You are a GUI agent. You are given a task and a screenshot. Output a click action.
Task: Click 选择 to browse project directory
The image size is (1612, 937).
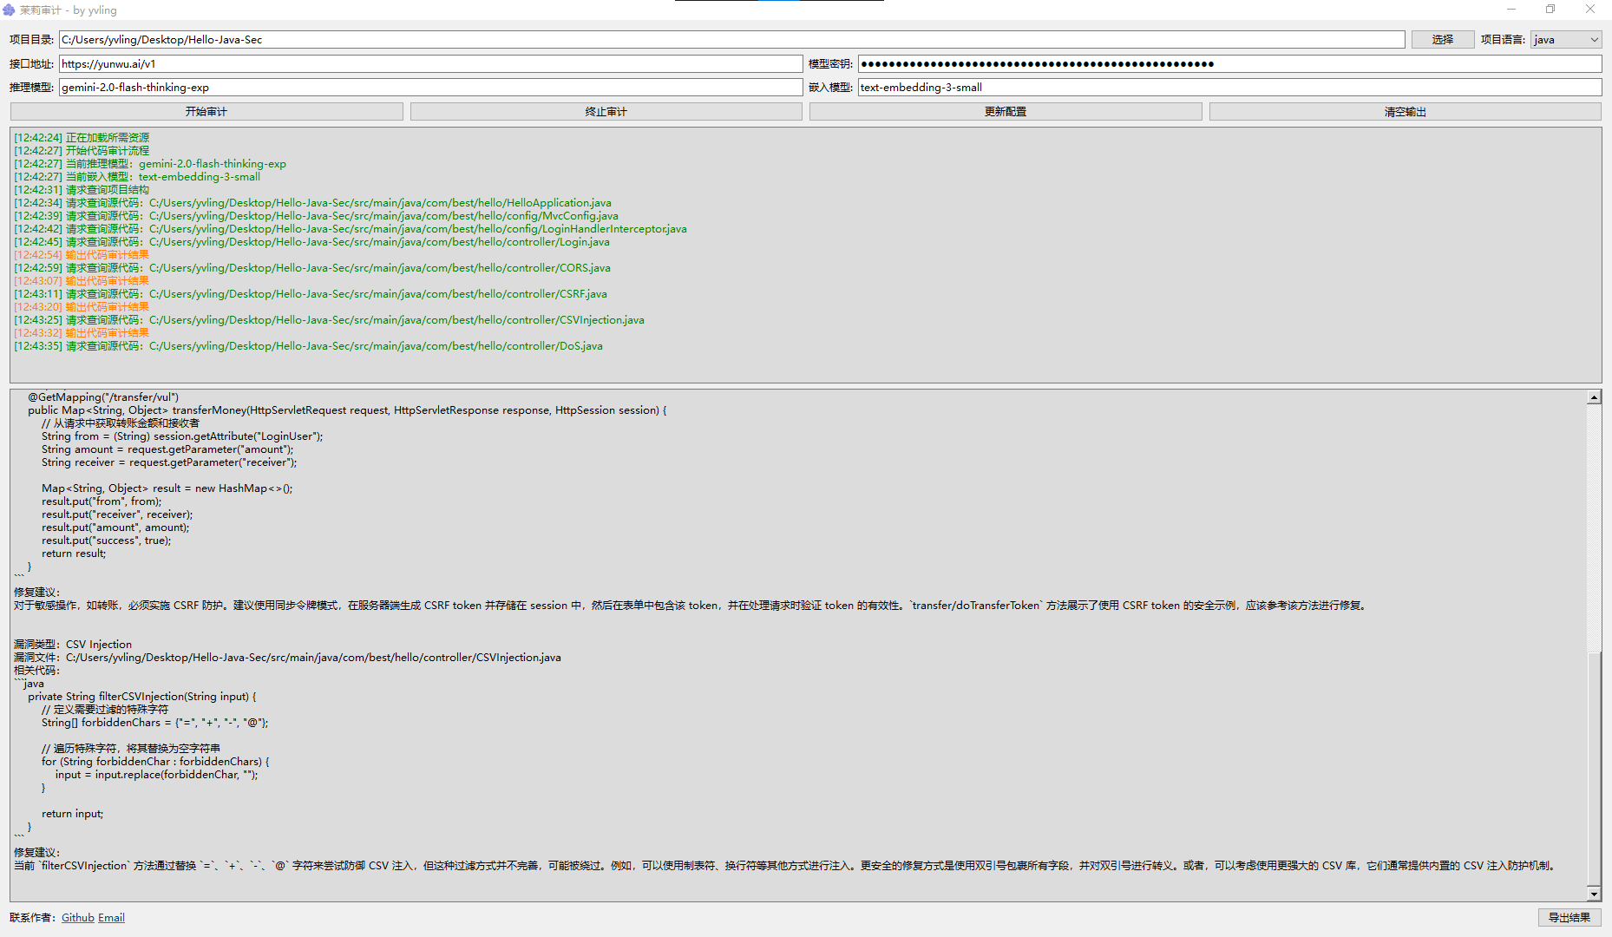(x=1442, y=40)
